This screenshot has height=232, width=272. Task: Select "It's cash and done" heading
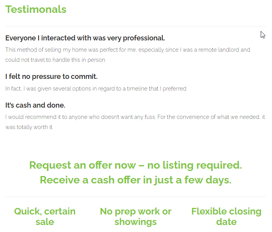35,105
